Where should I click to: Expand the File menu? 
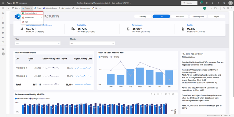point(16,8)
